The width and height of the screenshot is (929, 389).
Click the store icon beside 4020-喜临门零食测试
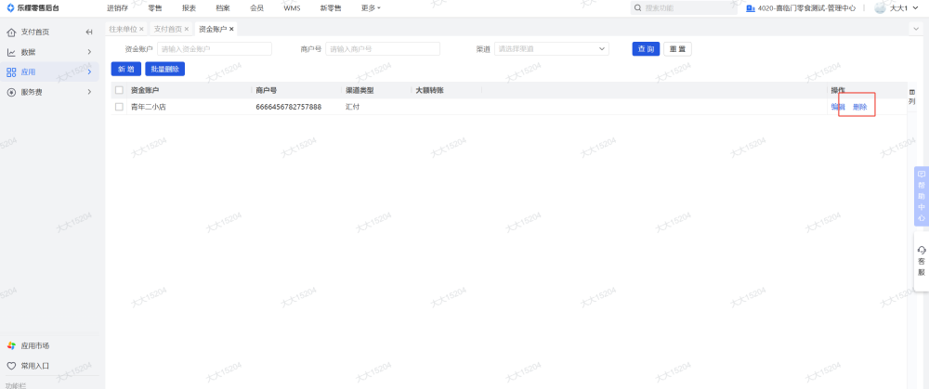(751, 8)
